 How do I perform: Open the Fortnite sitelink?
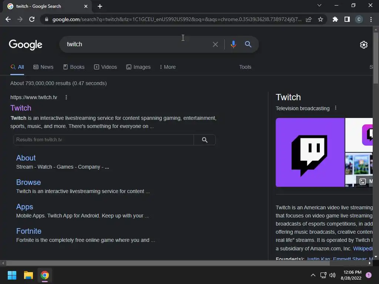[x=29, y=231]
